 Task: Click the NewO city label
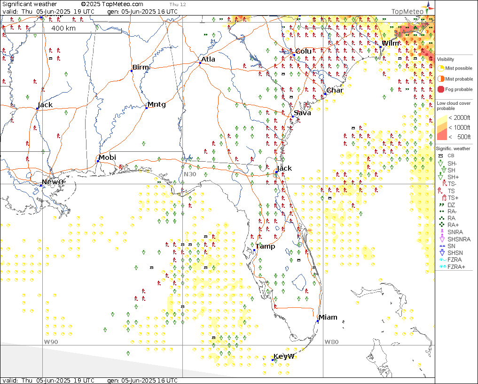point(53,182)
